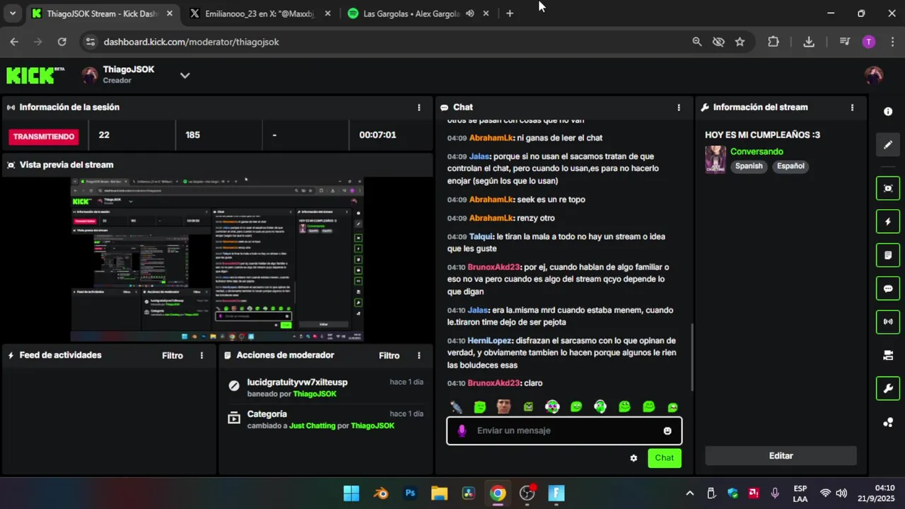Viewport: 905px width, 509px height.
Task: Click Filtro in Acciones de moderador
Action: (389, 356)
